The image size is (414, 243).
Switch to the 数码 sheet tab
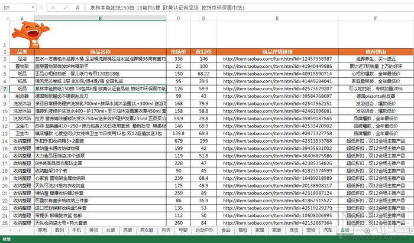(x=59, y=230)
